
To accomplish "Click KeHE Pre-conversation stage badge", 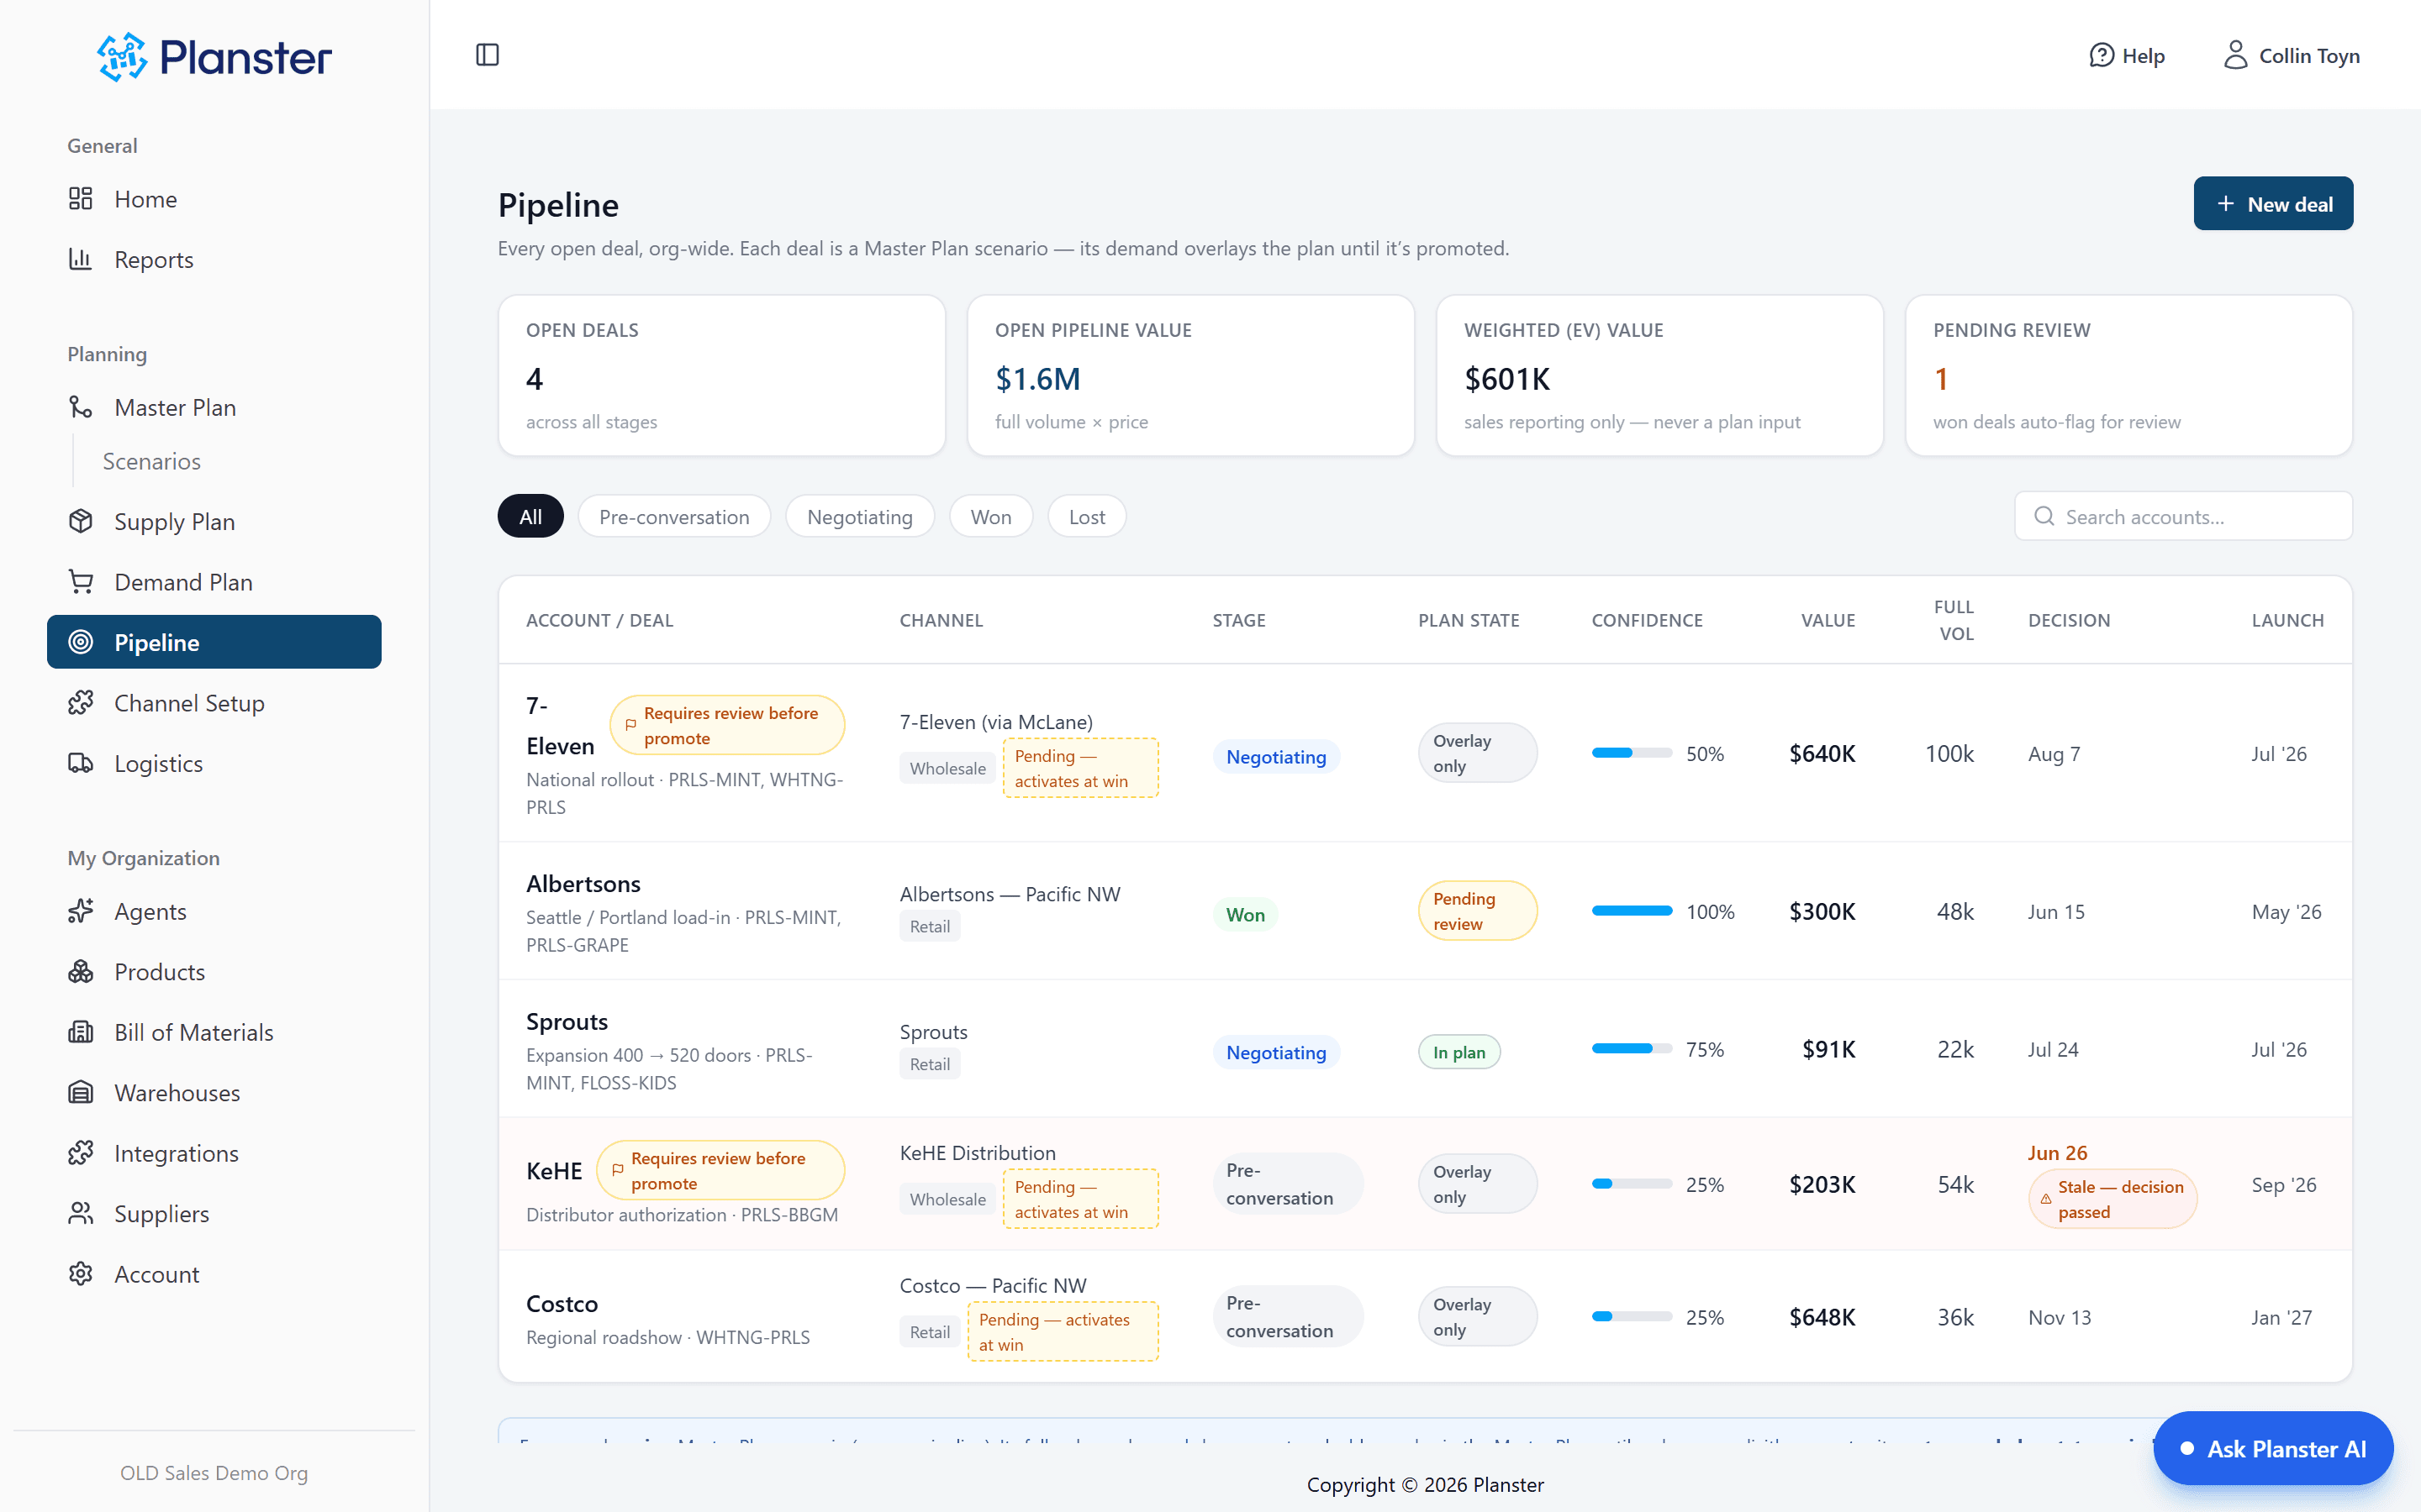I will pos(1288,1184).
